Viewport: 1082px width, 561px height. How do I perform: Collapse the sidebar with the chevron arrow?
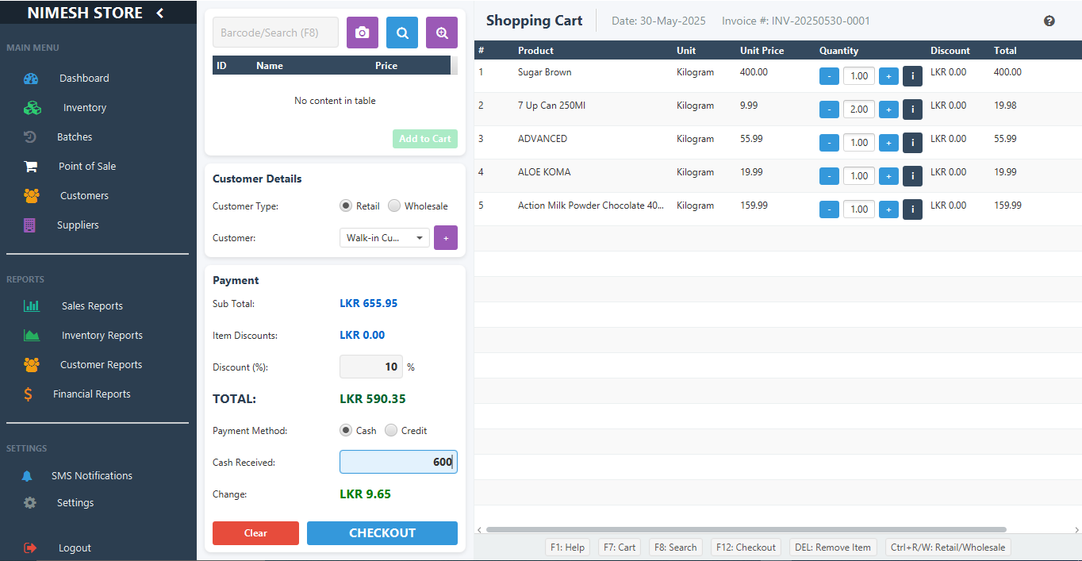pos(159,13)
